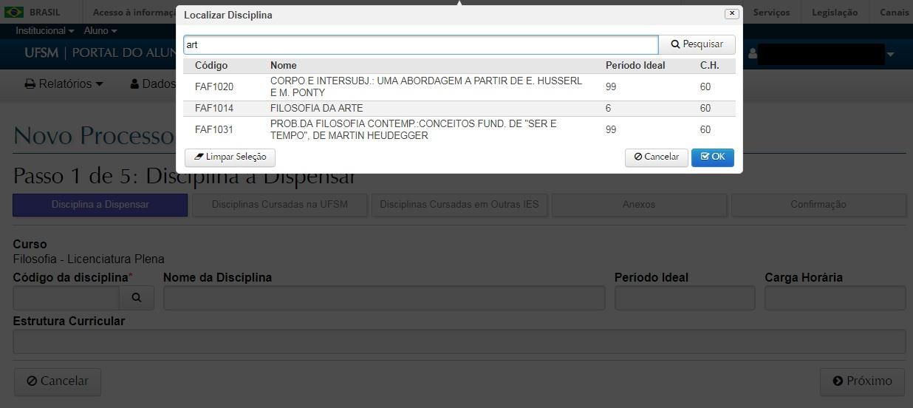The height and width of the screenshot is (408, 913).
Task: Click Cancelar in the dialog
Action: click(x=656, y=157)
